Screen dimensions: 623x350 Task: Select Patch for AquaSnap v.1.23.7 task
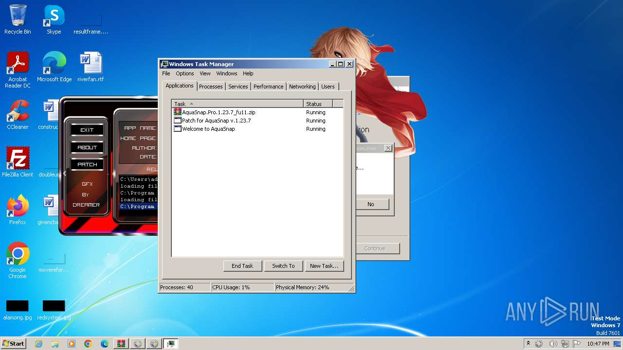click(x=257, y=121)
